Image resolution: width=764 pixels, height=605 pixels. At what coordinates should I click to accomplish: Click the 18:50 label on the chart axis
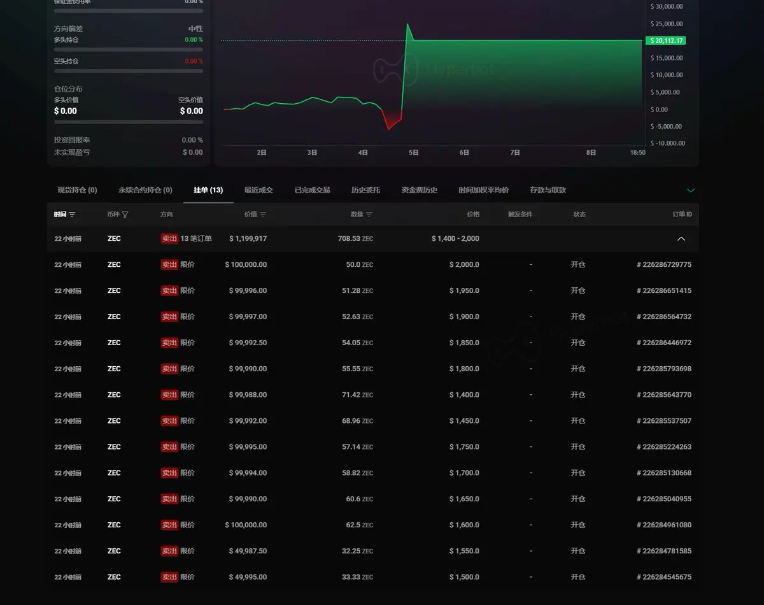point(638,153)
